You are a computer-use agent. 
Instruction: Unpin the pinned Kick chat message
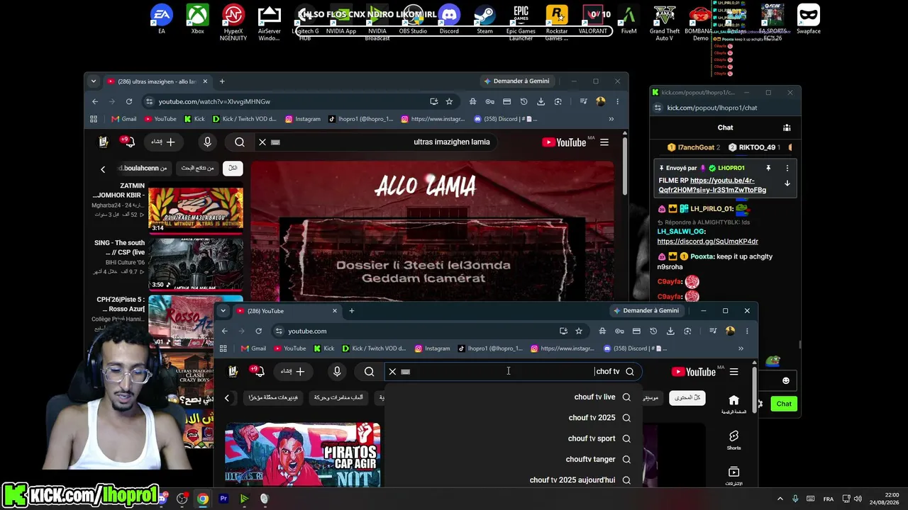coord(768,168)
